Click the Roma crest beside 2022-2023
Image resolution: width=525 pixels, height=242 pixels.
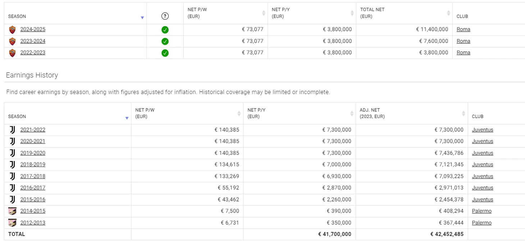tap(12, 53)
